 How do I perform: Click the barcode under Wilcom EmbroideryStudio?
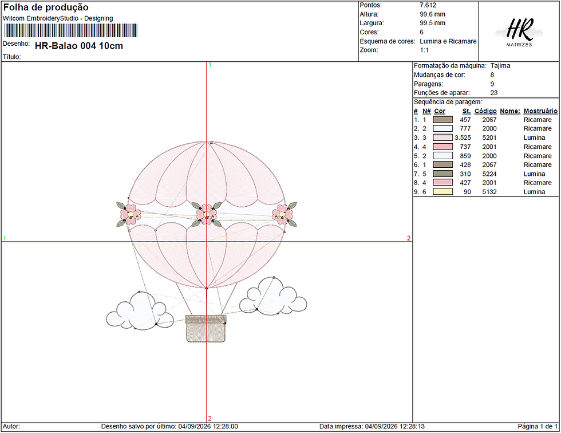coord(71,30)
